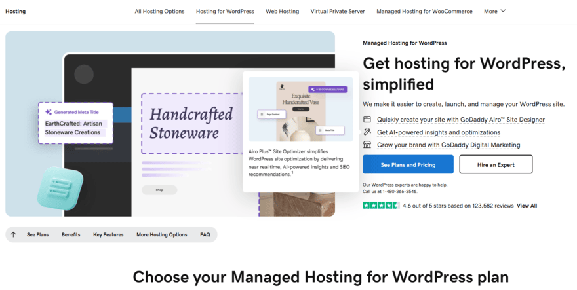Click the AI insights magic wand icon
577x290 pixels.
coord(367,132)
